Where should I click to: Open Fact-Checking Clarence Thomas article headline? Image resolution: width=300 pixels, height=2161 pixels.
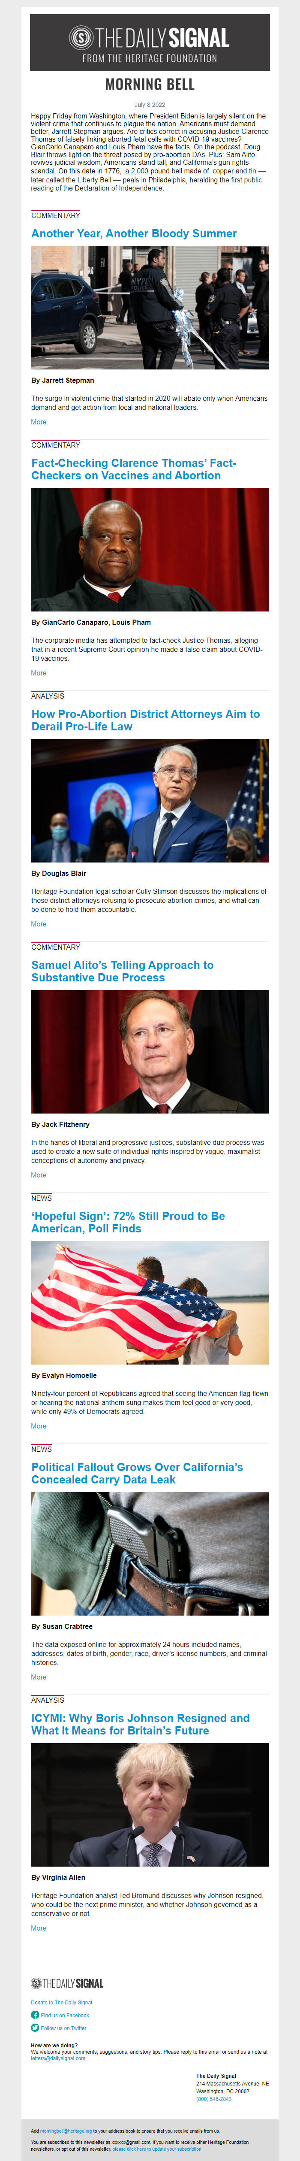pyautogui.click(x=134, y=469)
